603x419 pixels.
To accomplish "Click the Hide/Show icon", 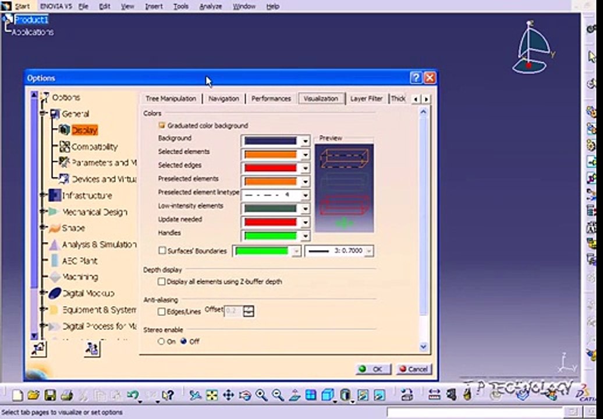I will pos(363,395).
